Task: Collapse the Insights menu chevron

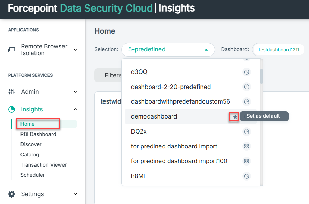Action: (x=75, y=109)
